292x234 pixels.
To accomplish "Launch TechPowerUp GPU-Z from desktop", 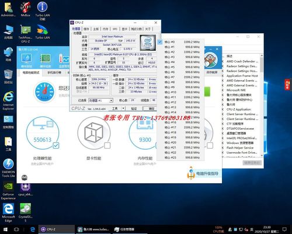I will [x=25, y=34].
